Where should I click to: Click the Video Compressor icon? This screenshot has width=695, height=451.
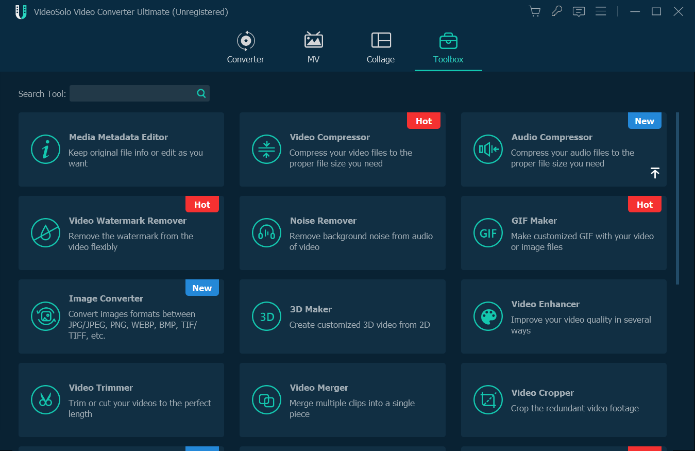click(267, 149)
